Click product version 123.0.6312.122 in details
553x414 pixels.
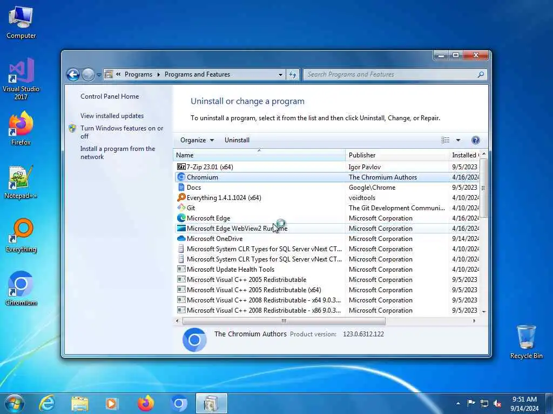click(363, 334)
